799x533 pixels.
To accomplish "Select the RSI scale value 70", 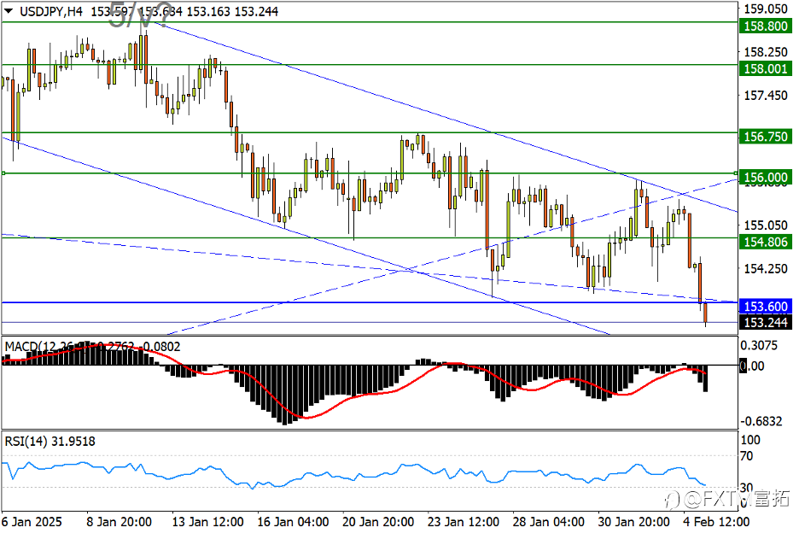I will (747, 456).
